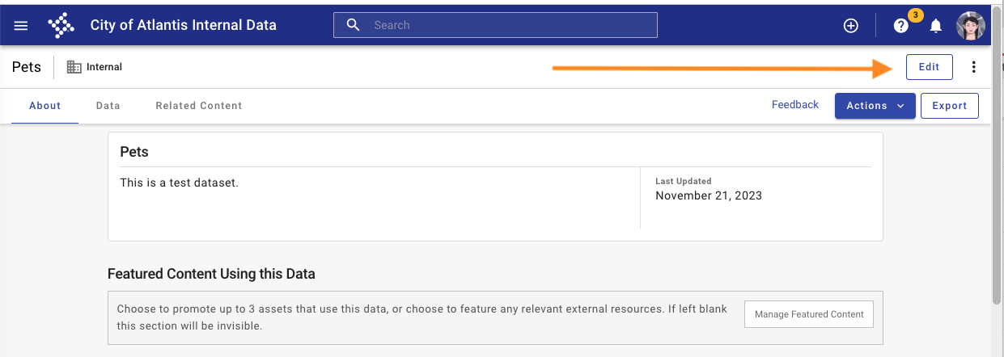The width and height of the screenshot is (1004, 357).
Task: Open the user profile avatar
Action: pyautogui.click(x=970, y=26)
